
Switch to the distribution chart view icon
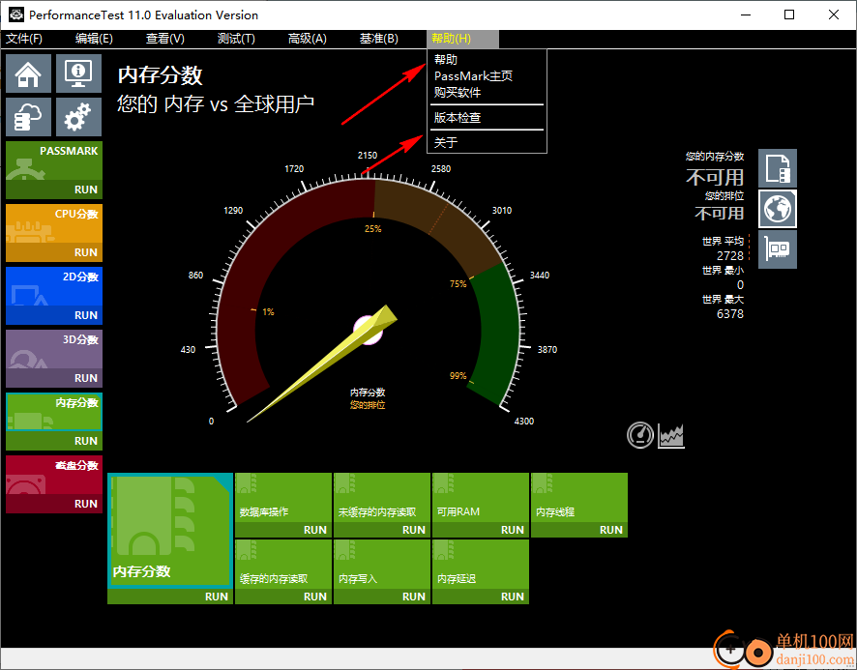click(671, 436)
